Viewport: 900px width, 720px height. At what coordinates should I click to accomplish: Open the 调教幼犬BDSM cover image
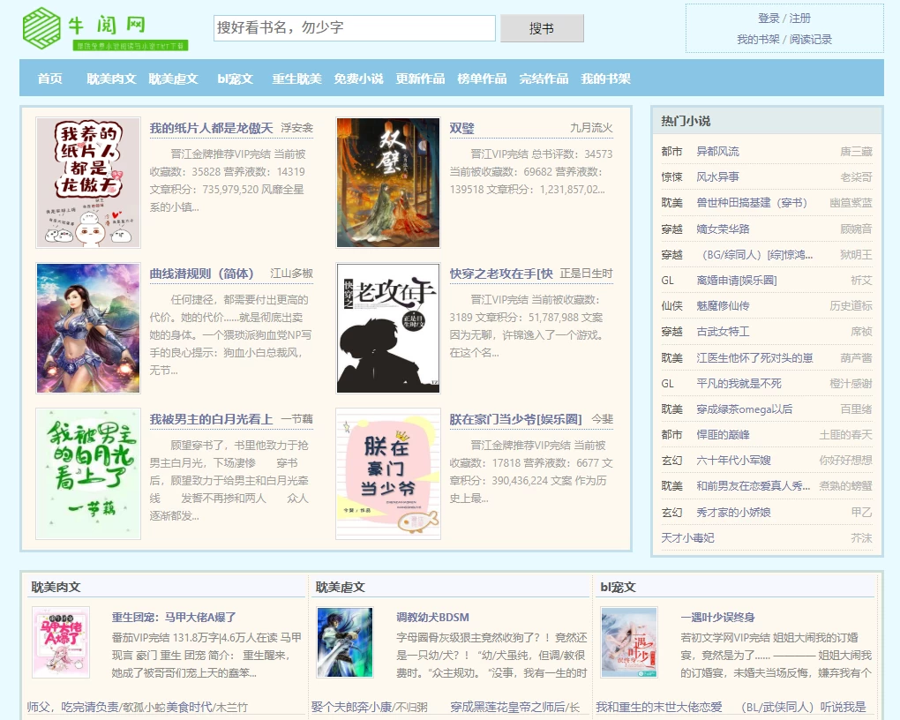click(345, 642)
